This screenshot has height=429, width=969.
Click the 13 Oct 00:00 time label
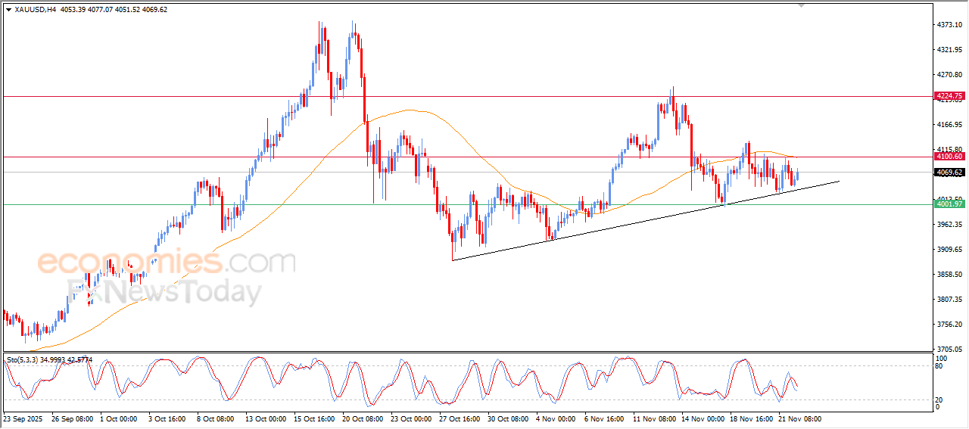pos(266,418)
